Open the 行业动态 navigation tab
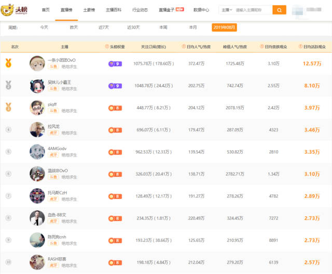The height and width of the screenshot is (274, 332). click(140, 10)
